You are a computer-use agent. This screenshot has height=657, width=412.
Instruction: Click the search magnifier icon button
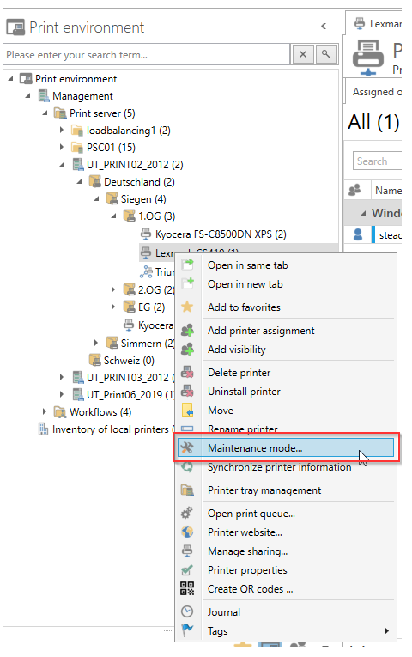point(326,54)
